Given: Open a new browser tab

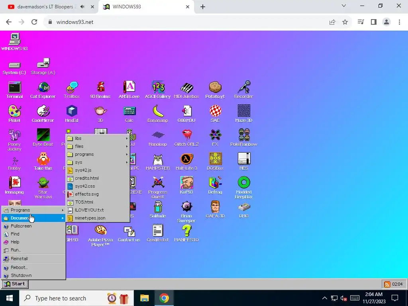Looking at the screenshot, I should click(x=203, y=7).
